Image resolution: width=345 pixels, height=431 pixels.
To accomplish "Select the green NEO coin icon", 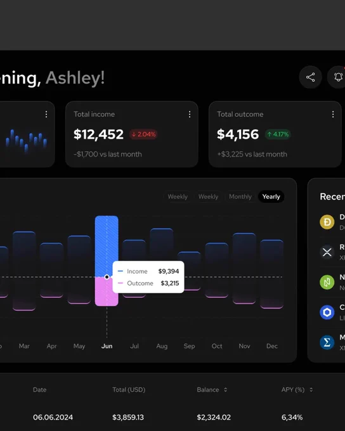I will pyautogui.click(x=327, y=282).
